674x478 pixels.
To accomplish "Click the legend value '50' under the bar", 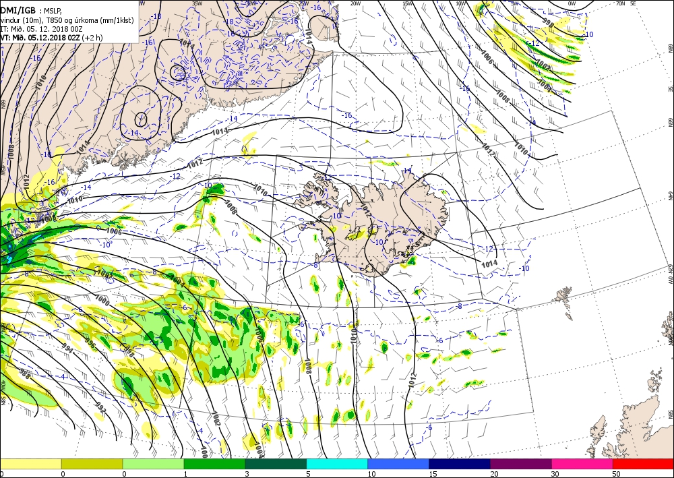I will 616,474.
